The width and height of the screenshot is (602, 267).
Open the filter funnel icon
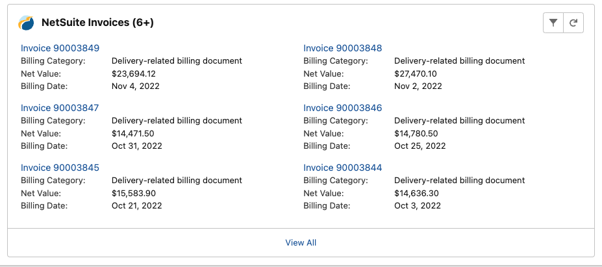553,23
